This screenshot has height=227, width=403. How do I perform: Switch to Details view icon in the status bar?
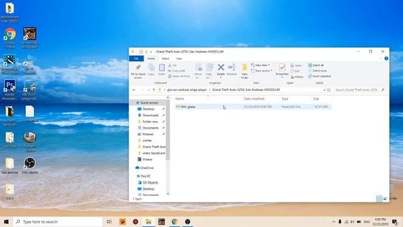379,199
